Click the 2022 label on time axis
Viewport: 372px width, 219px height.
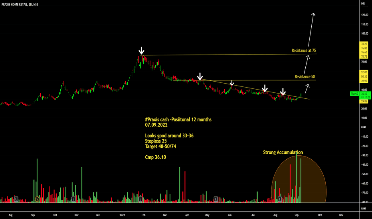click(122, 215)
